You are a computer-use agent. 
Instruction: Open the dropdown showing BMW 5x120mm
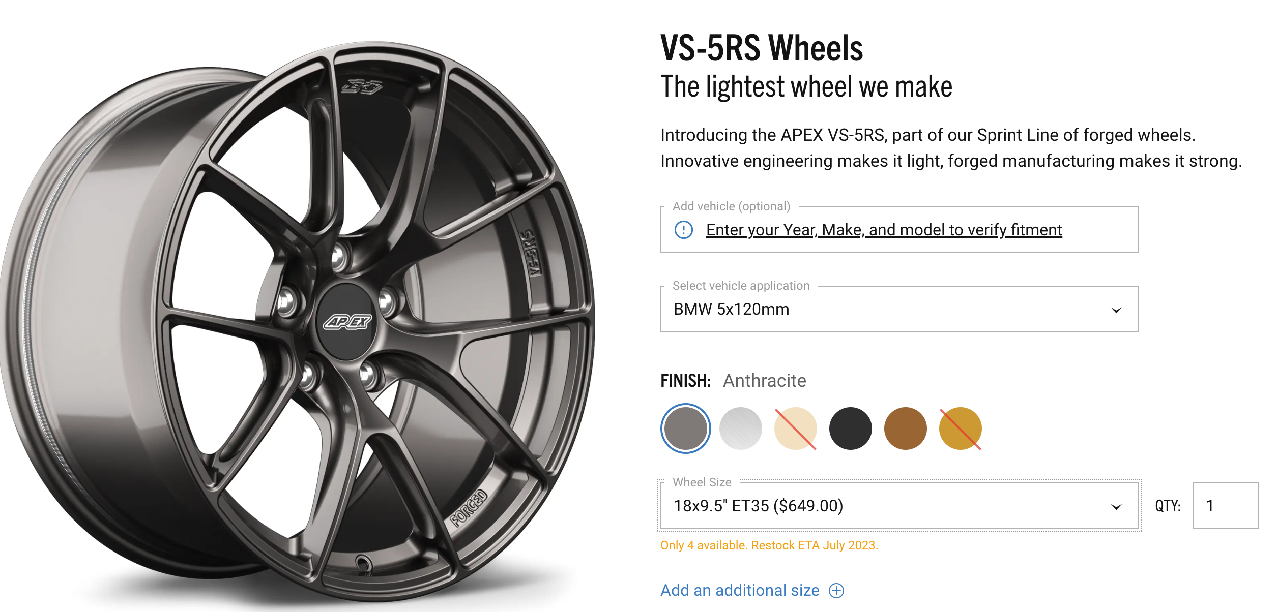898,309
